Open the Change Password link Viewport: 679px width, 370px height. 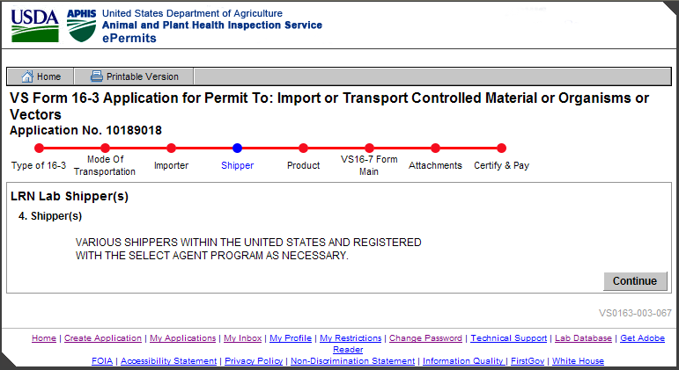426,338
